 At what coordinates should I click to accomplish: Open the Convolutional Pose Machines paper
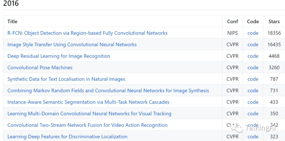pos(40,68)
